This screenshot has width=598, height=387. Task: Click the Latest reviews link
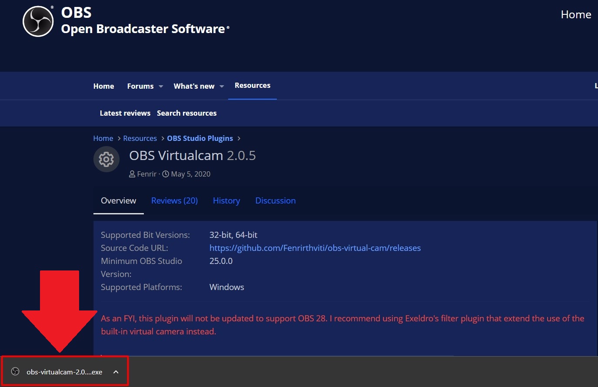125,113
